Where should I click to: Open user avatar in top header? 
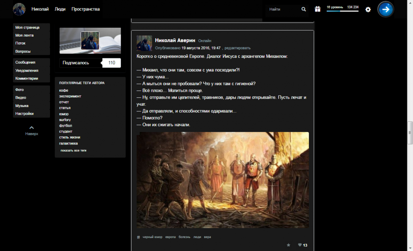click(x=19, y=9)
